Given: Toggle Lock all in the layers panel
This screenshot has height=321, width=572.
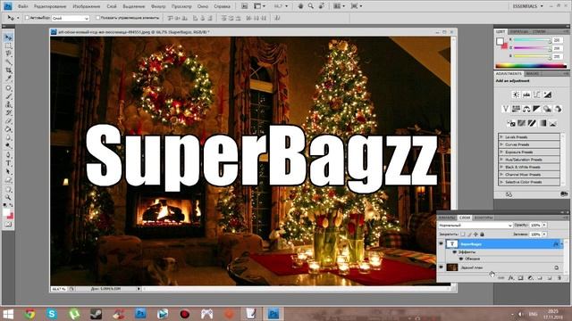Looking at the screenshot, I should (482, 235).
